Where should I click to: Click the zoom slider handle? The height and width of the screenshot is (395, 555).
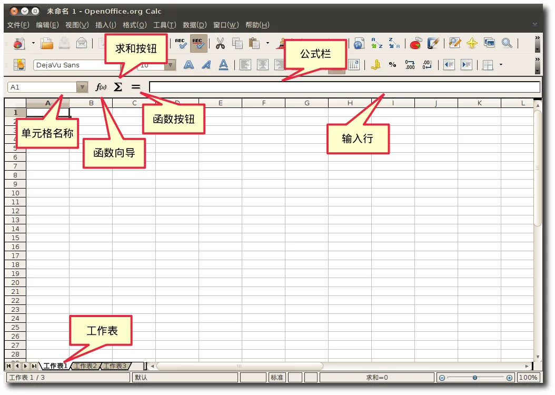pyautogui.click(x=475, y=378)
